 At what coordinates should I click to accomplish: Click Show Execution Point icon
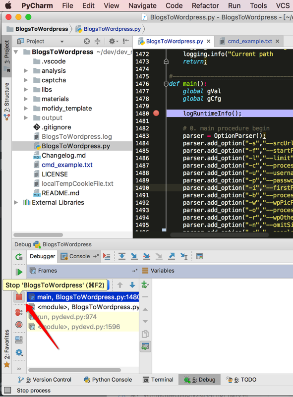(107, 256)
